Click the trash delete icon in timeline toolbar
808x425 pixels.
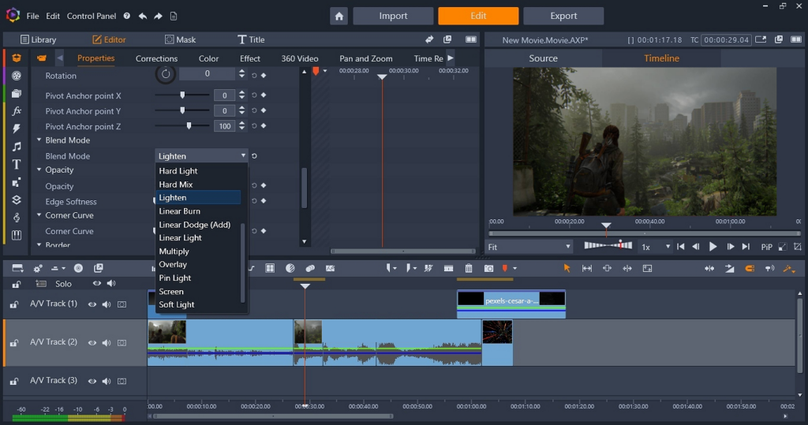tap(469, 268)
